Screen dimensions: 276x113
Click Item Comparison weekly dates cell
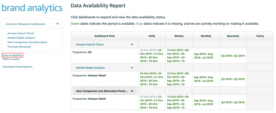[179, 102]
